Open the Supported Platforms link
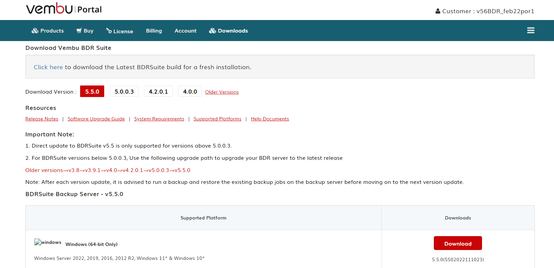 click(x=218, y=119)
